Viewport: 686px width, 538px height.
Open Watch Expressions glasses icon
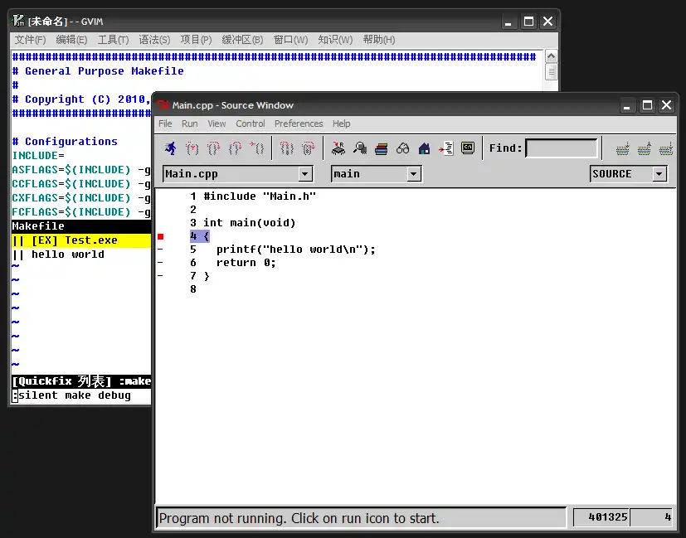click(402, 148)
